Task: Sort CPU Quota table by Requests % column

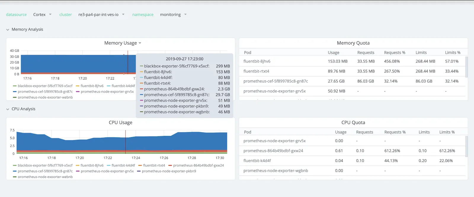Action: coord(395,132)
